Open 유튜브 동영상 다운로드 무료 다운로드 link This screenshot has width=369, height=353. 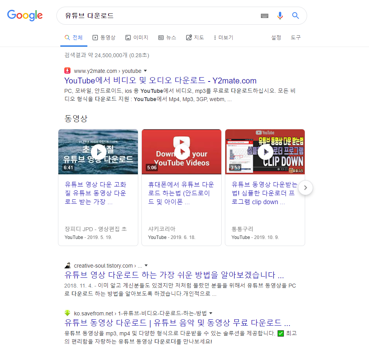tap(177, 323)
